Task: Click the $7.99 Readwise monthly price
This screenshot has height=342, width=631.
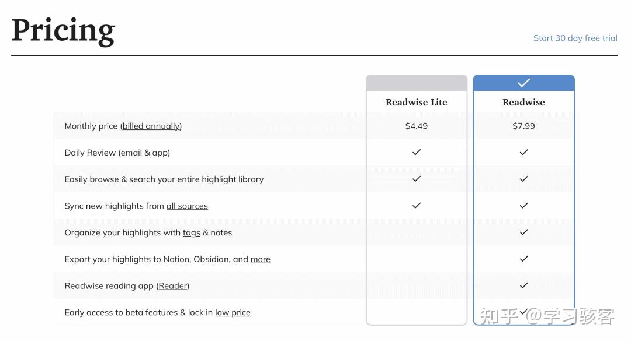Action: [523, 126]
